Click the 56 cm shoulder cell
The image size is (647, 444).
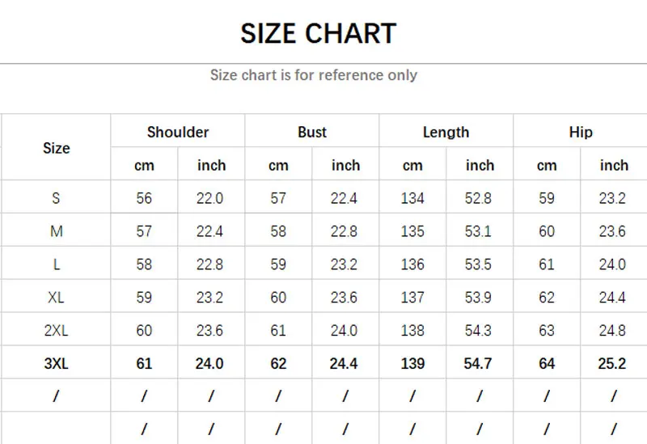(144, 198)
